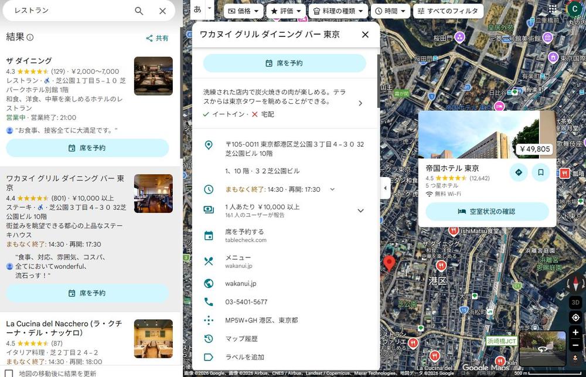Click the address location pin icon

pos(209,145)
